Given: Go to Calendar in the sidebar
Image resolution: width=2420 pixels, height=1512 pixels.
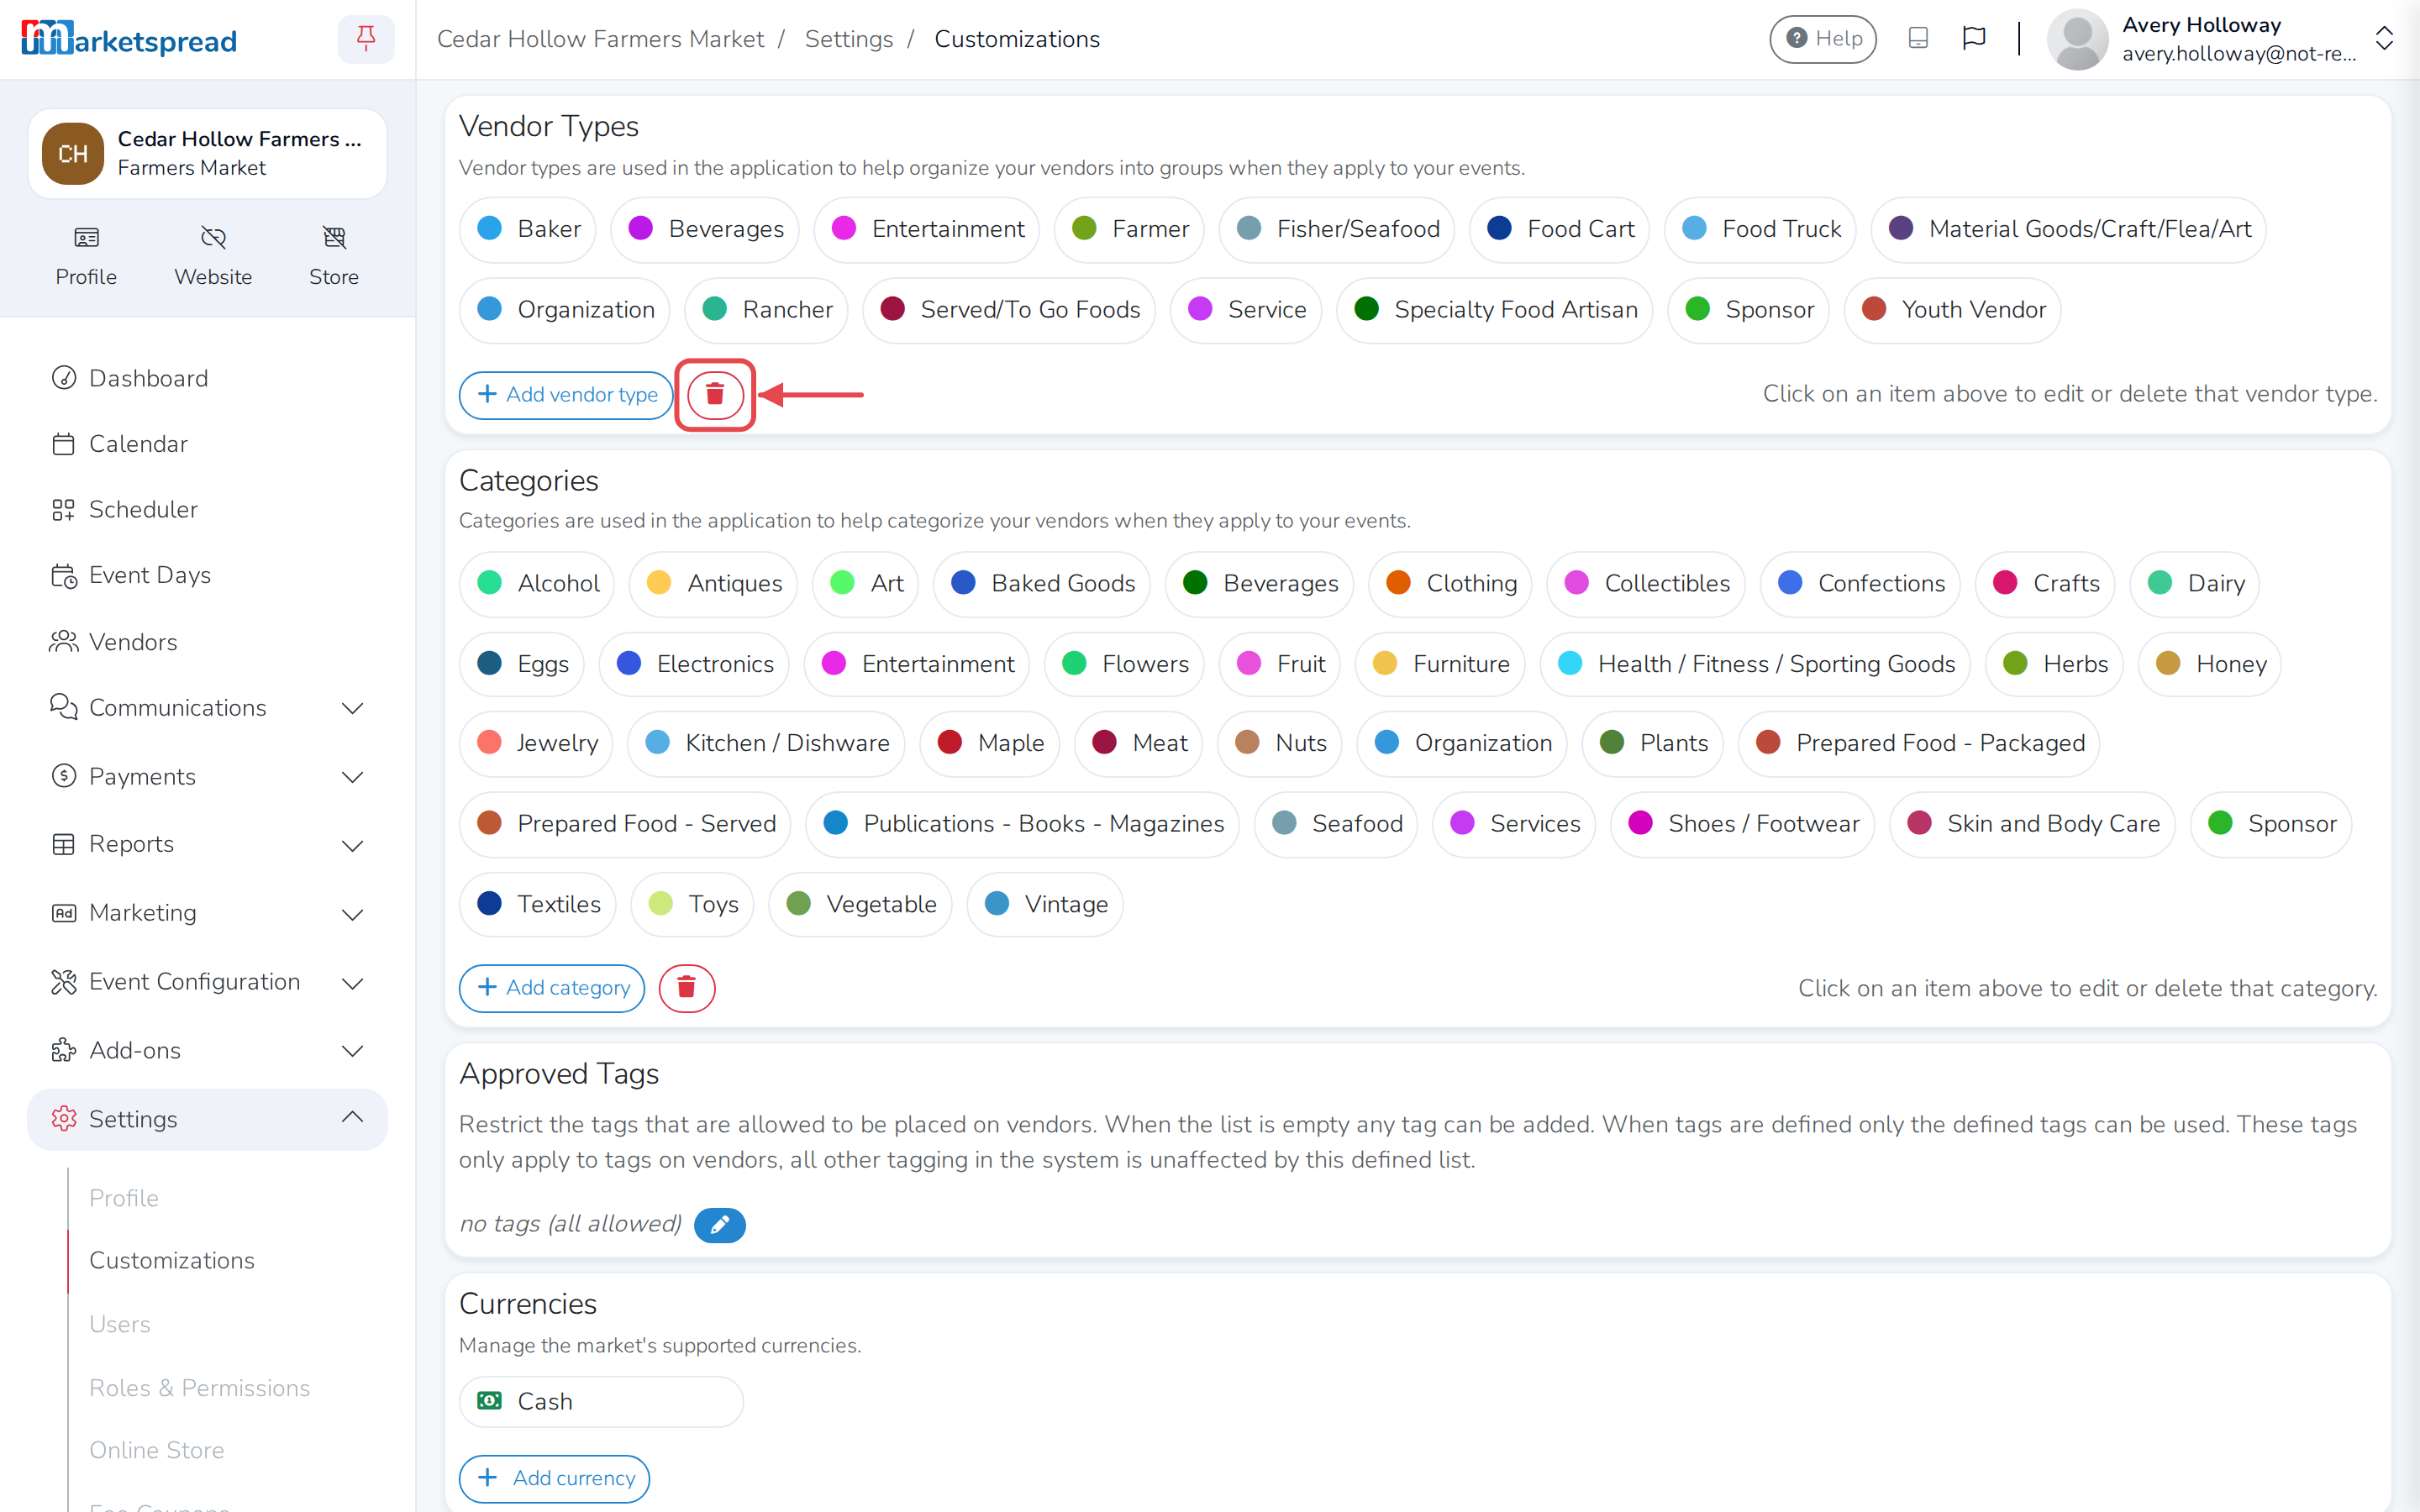Looking at the screenshot, I should [x=207, y=444].
